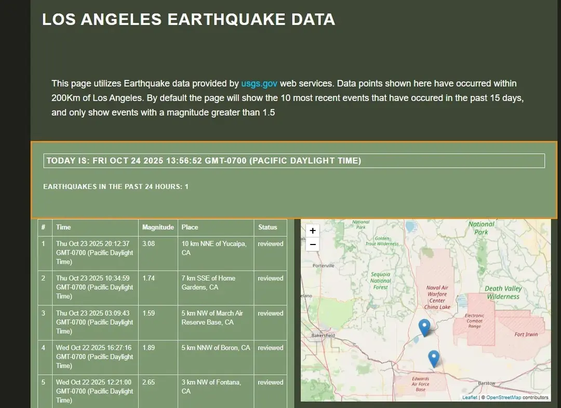Click the Time column header
This screenshot has width=561, height=408.
pos(63,227)
